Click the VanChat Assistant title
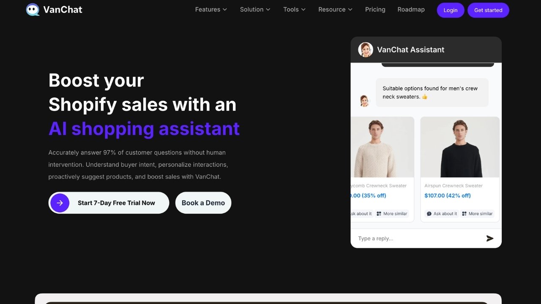Viewport: 541px width, 304px height. tap(410, 50)
